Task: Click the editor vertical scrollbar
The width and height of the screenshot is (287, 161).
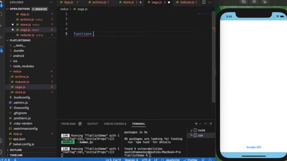Action: [x=213, y=57]
